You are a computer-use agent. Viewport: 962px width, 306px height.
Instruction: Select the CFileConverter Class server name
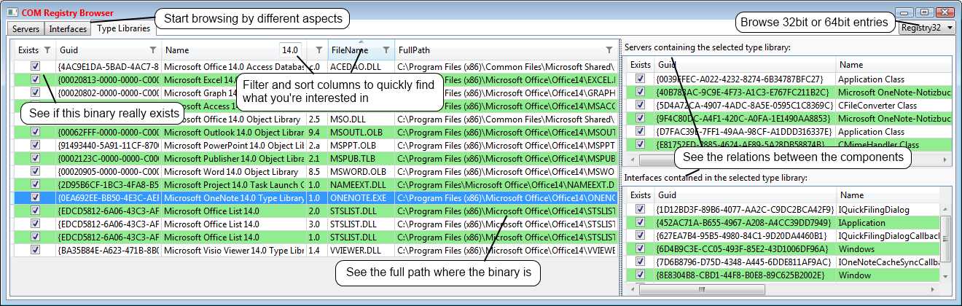[877, 105]
